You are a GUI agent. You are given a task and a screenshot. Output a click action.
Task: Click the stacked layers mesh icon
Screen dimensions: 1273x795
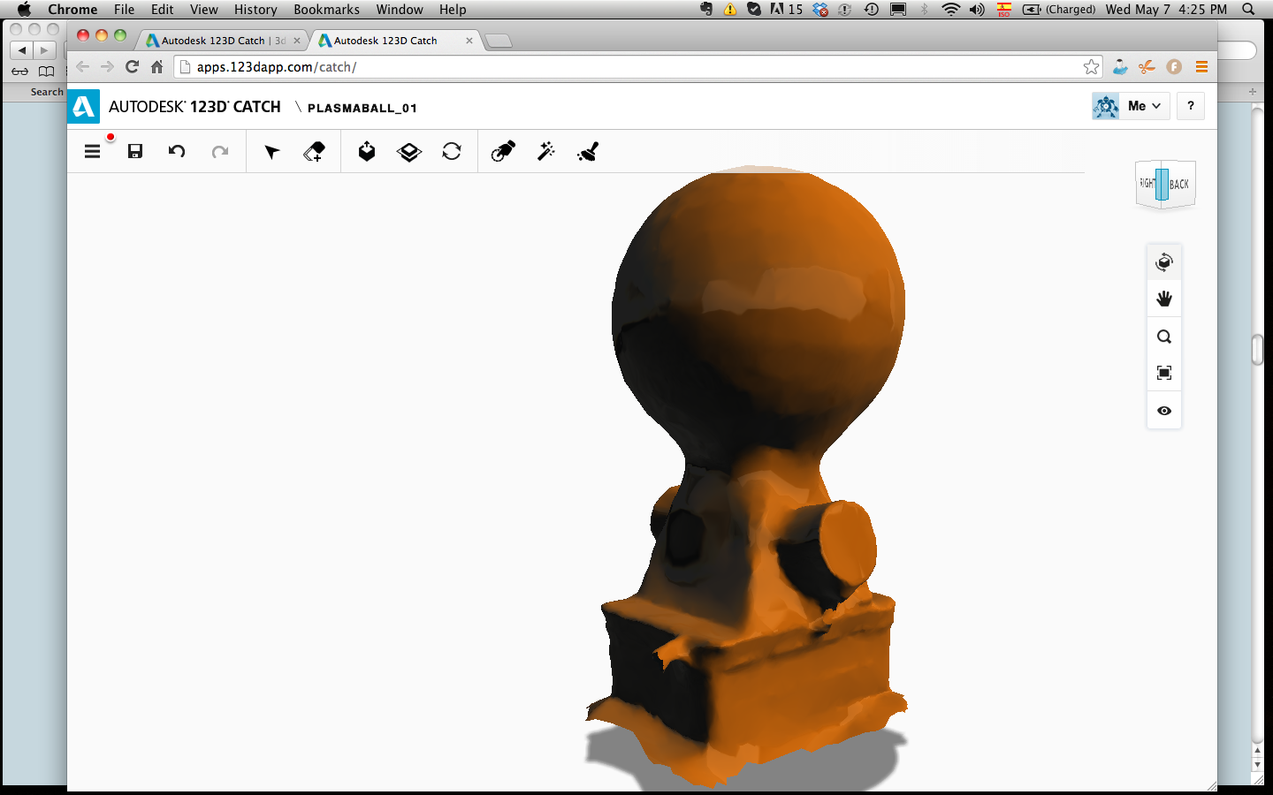409,152
